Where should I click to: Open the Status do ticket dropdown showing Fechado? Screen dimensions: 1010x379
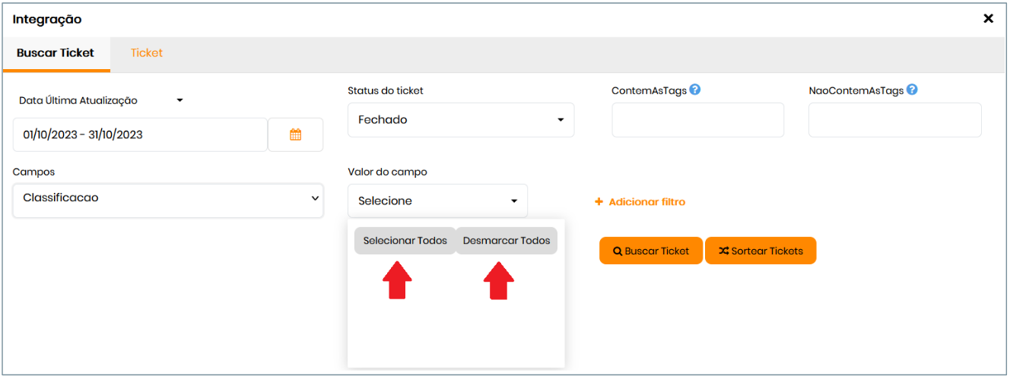click(x=461, y=120)
